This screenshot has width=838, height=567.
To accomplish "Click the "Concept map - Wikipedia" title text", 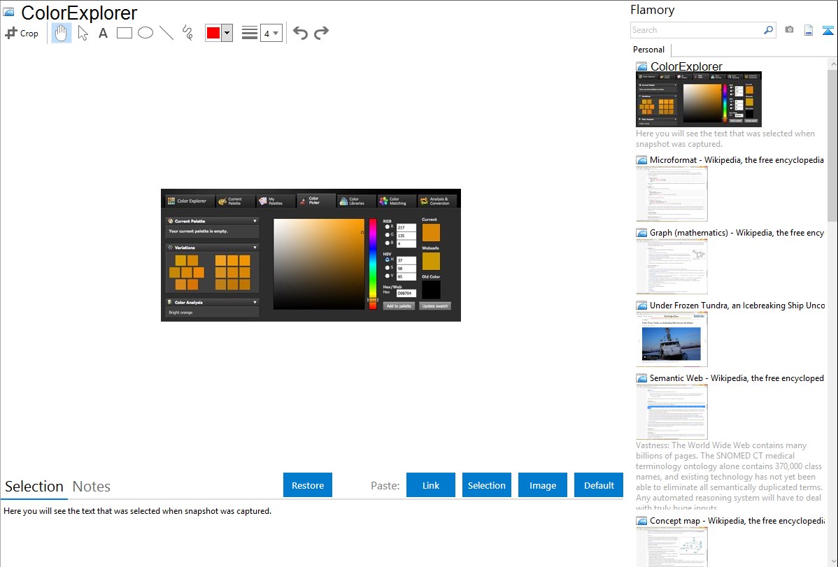I will 737,521.
